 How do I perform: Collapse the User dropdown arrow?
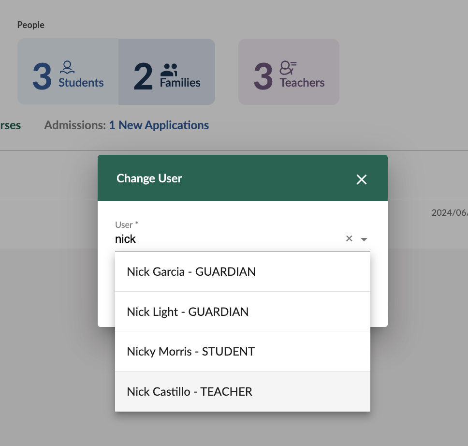click(x=364, y=239)
